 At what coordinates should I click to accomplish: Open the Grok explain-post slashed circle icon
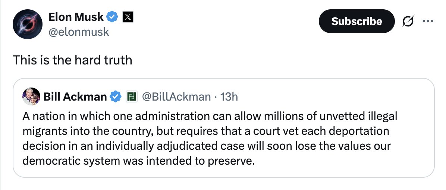408,21
